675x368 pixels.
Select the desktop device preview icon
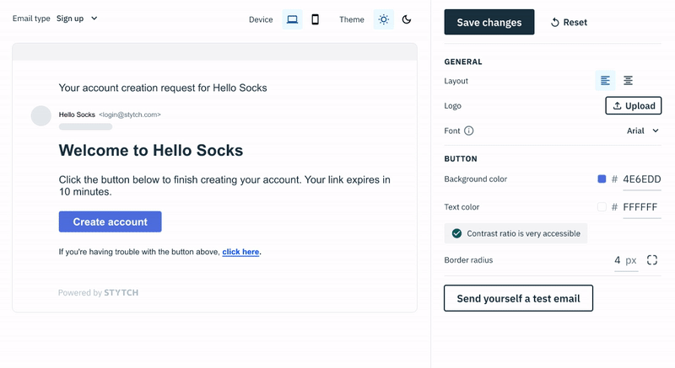click(x=292, y=19)
